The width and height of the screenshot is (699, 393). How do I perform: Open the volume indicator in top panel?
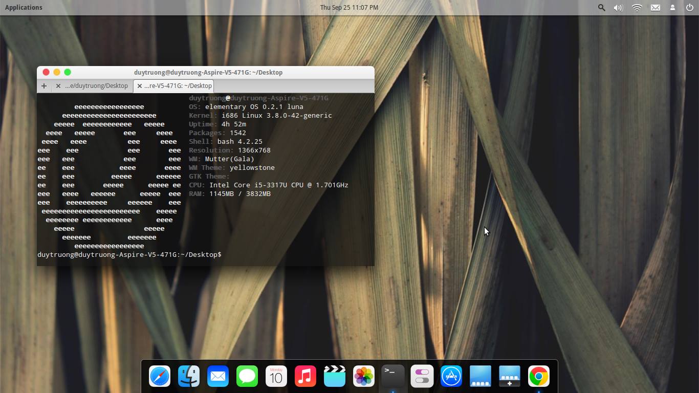pyautogui.click(x=618, y=7)
